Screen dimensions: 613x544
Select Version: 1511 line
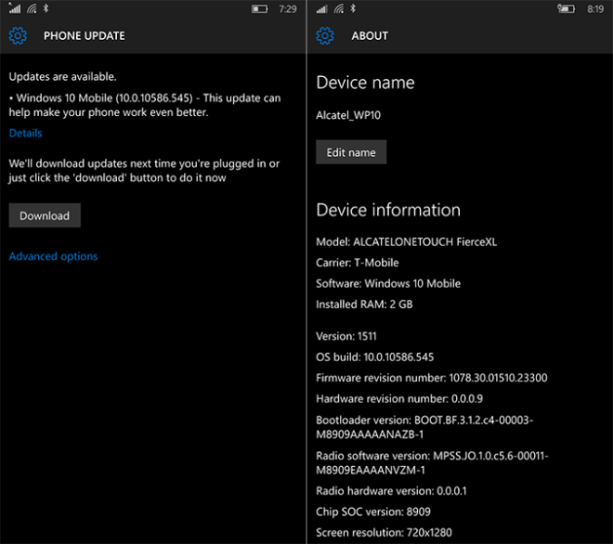(346, 336)
